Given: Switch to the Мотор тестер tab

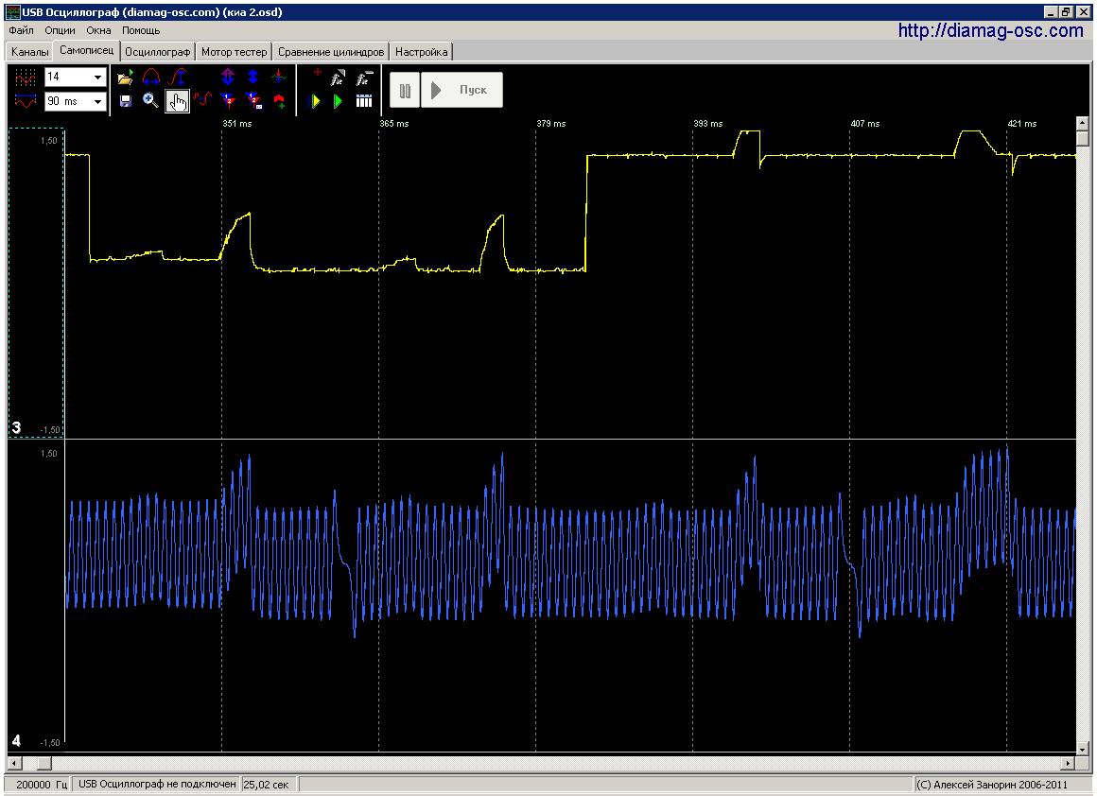Looking at the screenshot, I should point(235,52).
